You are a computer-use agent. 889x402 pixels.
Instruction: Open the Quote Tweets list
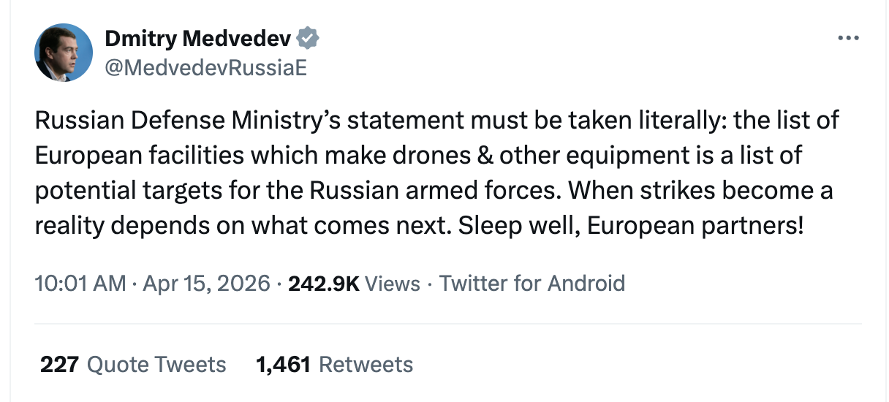156,364
